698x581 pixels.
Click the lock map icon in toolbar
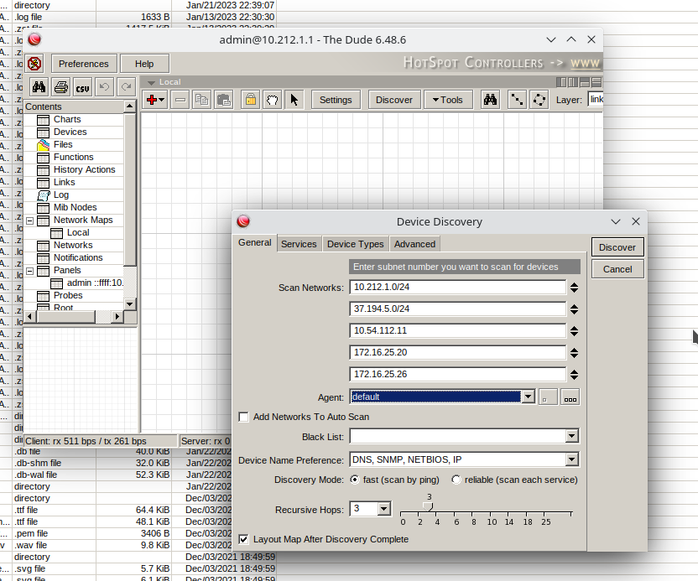249,100
